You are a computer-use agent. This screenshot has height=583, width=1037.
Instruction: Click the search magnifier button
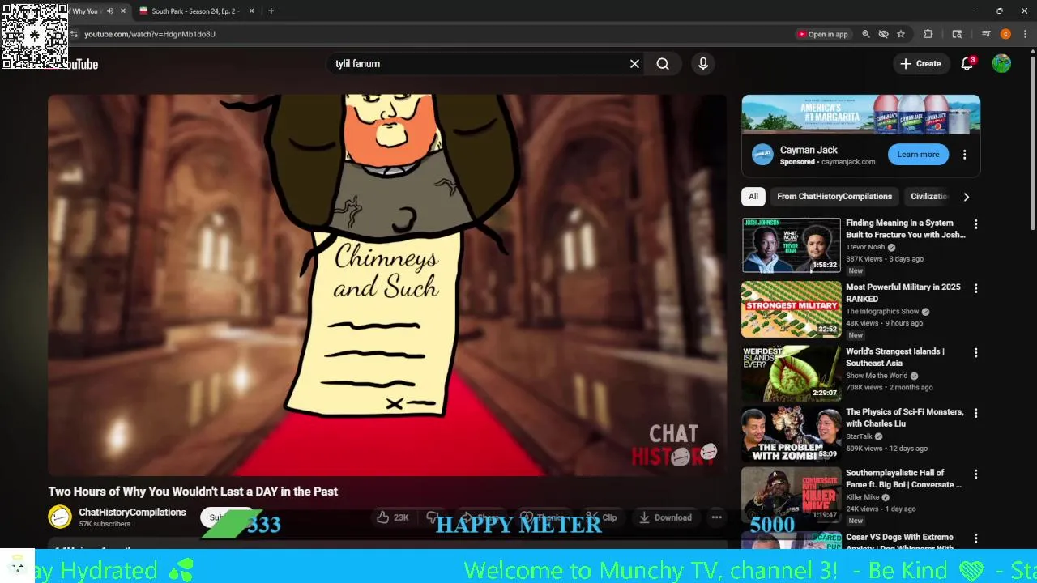[663, 64]
